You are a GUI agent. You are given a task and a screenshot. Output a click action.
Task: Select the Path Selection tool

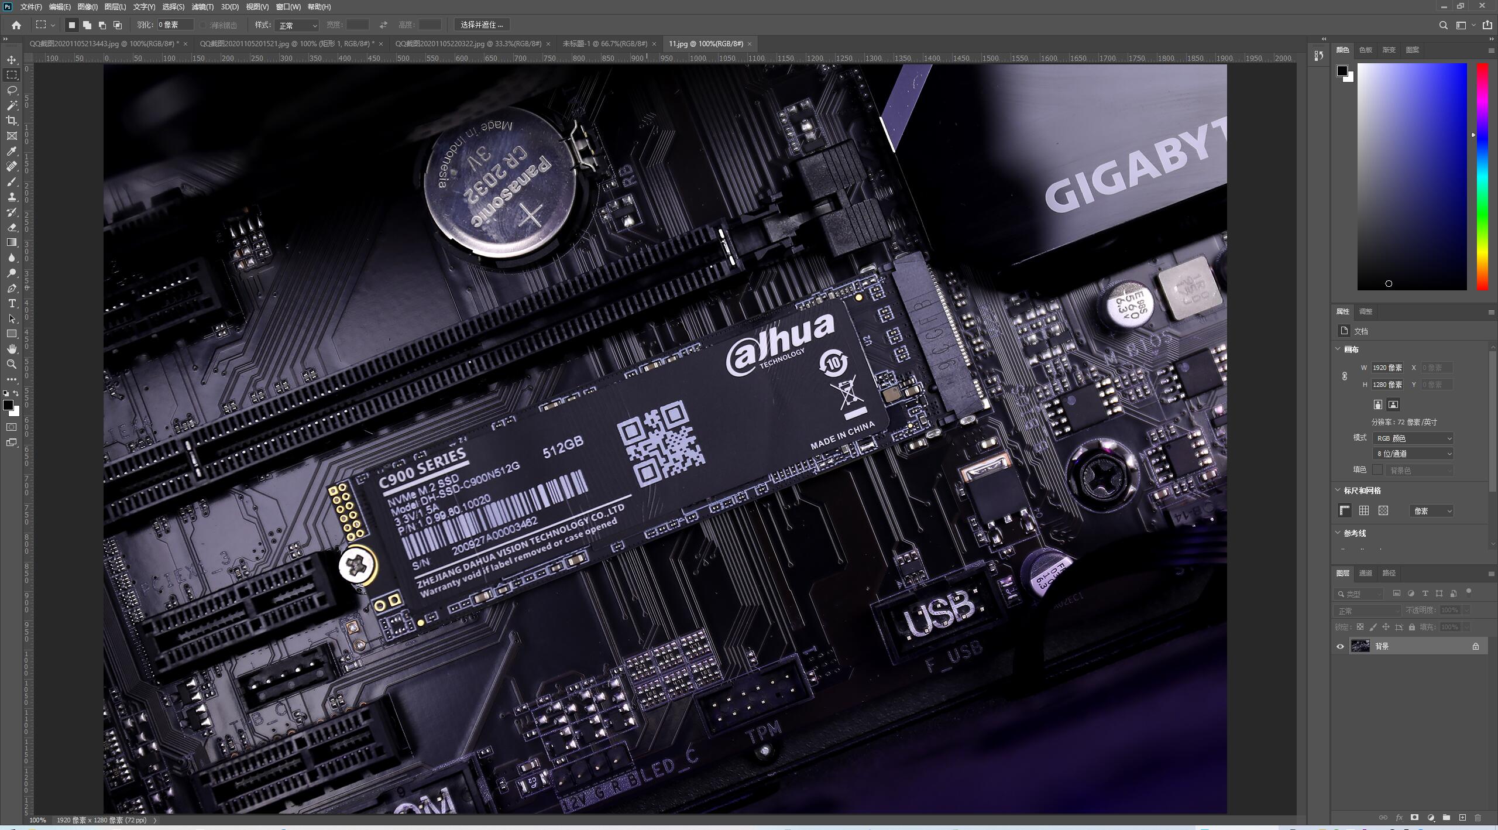12,318
